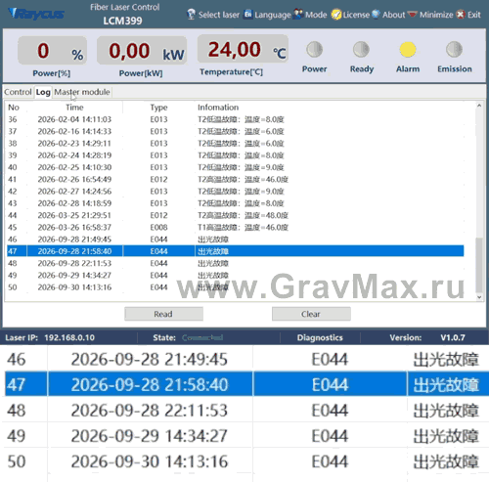
Task: Click the log scrollbar down arrow
Action: pos(479,297)
